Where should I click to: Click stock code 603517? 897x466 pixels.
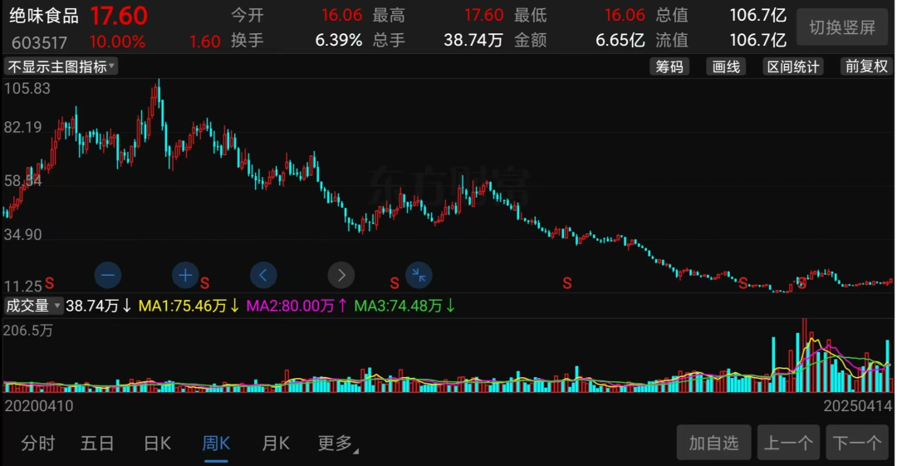click(39, 42)
